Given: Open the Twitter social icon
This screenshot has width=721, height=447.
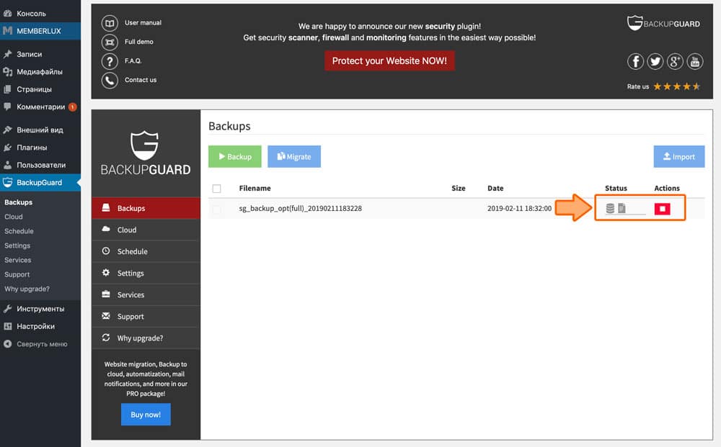Looking at the screenshot, I should tap(655, 62).
